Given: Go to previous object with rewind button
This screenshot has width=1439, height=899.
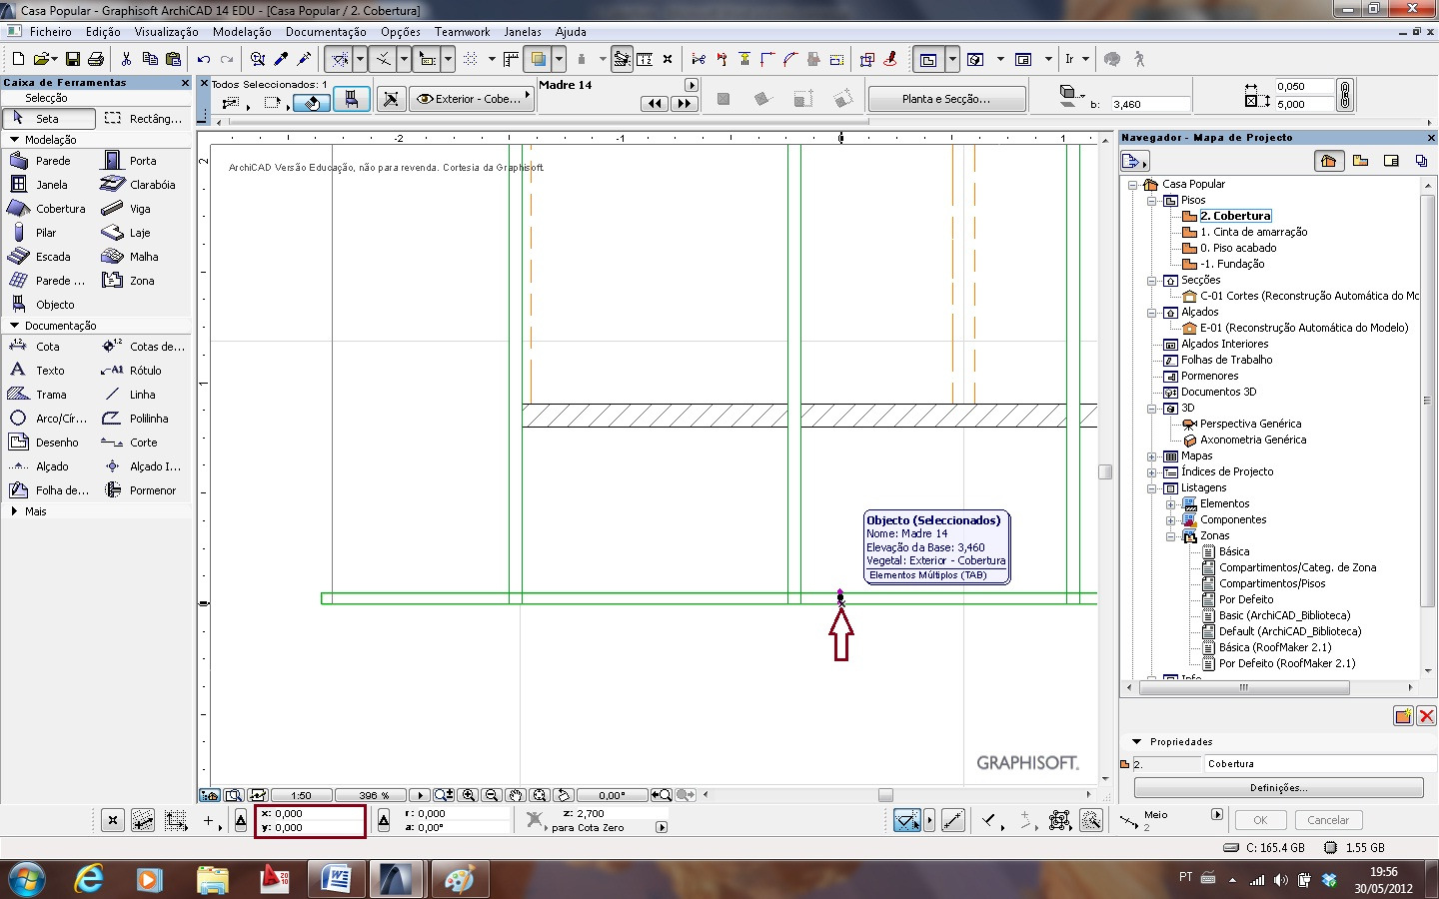Looking at the screenshot, I should [655, 103].
